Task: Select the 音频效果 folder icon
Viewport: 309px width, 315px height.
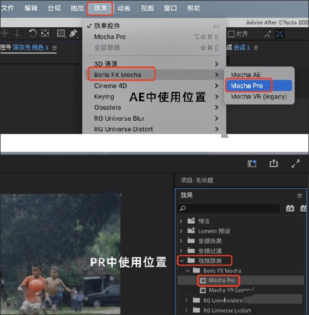Action: pos(191,240)
